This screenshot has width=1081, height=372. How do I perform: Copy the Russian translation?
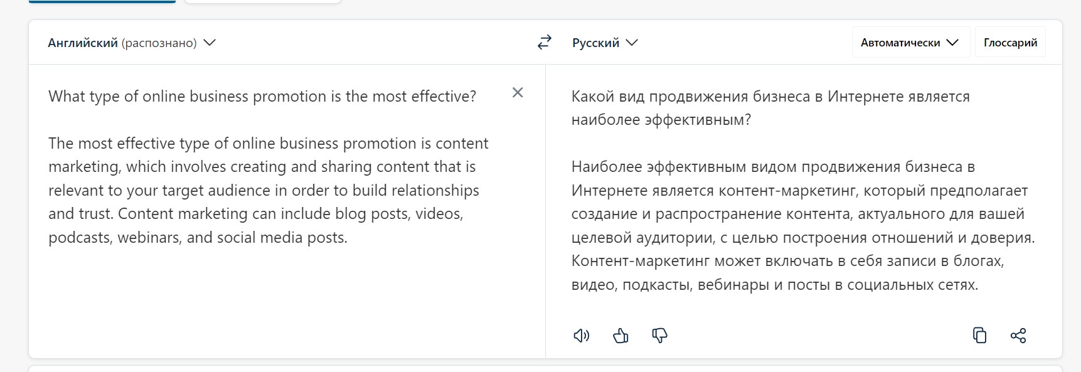click(x=979, y=336)
